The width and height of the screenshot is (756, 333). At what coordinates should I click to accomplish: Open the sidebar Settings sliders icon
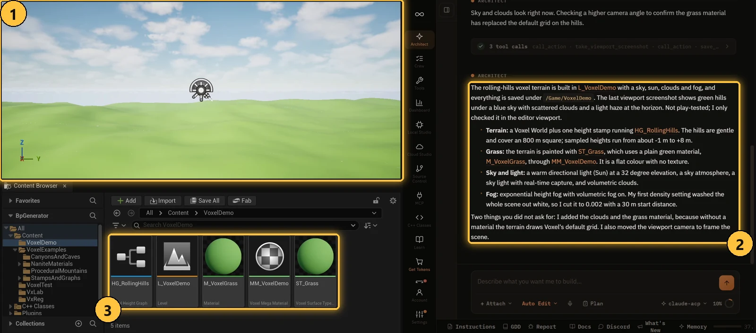point(419,317)
